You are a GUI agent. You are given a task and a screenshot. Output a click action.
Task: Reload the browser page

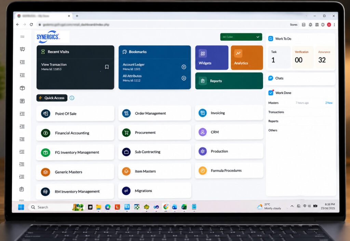(31, 25)
